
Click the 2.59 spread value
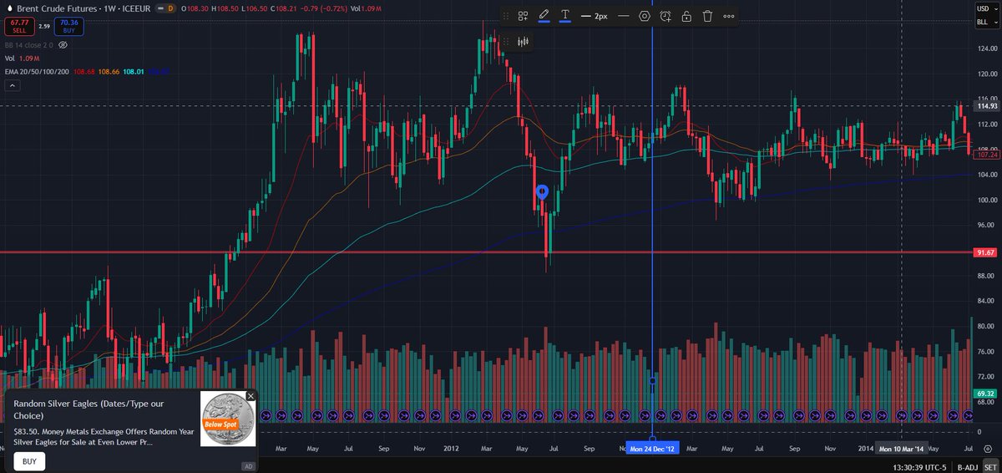44,27
